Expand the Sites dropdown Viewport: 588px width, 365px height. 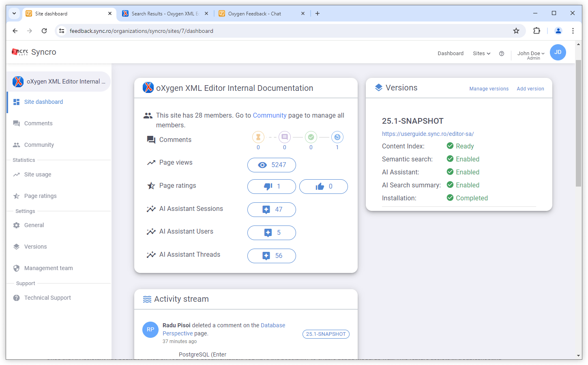[481, 54]
